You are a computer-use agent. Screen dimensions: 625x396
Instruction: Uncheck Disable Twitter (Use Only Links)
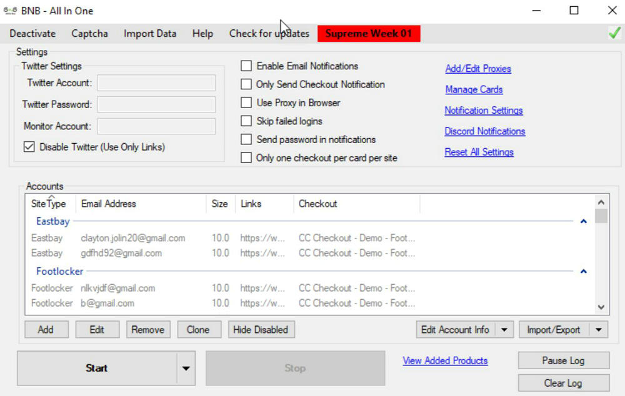tap(29, 147)
